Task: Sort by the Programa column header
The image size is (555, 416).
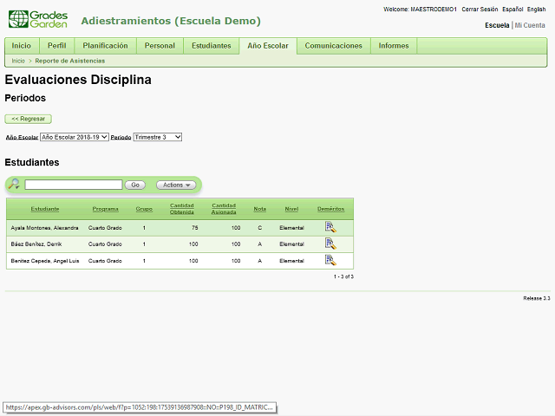Action: pyautogui.click(x=106, y=209)
